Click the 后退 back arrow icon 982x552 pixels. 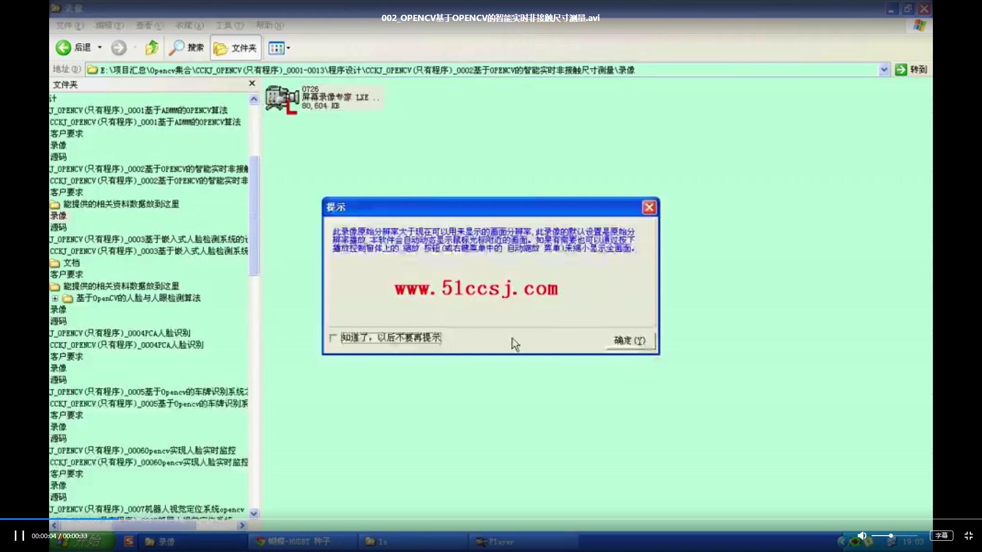point(63,48)
